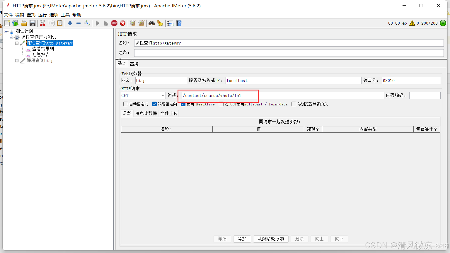Open the GET method dropdown
This screenshot has height=253, width=450.
143,95
